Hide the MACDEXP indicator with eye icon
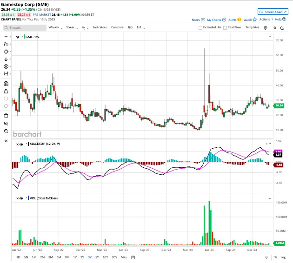 (21, 144)
